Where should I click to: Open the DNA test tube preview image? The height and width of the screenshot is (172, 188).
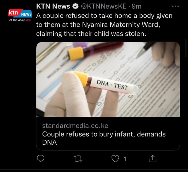point(108,79)
